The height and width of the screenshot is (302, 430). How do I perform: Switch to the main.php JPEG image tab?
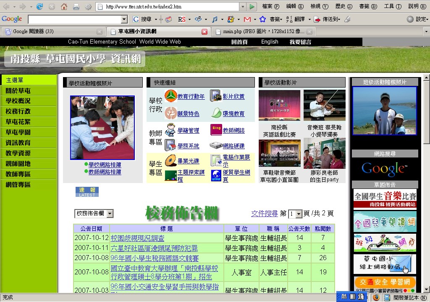[x=264, y=31]
